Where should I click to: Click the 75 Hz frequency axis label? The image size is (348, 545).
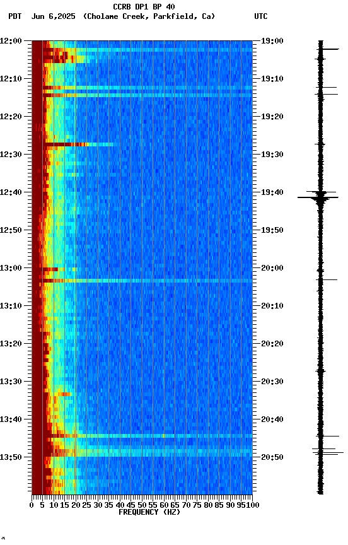point(197,505)
